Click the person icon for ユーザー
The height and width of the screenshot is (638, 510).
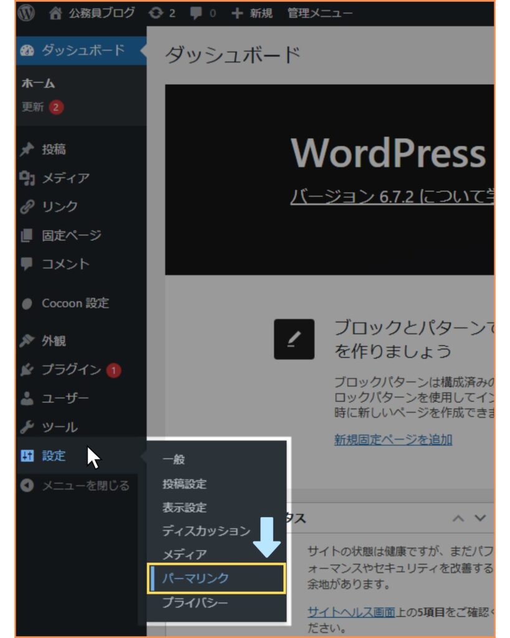27,398
